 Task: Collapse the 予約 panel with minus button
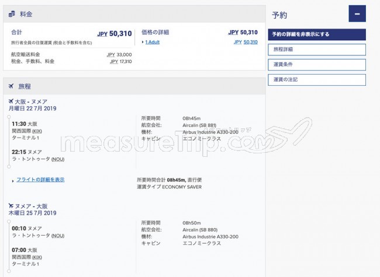357,14
